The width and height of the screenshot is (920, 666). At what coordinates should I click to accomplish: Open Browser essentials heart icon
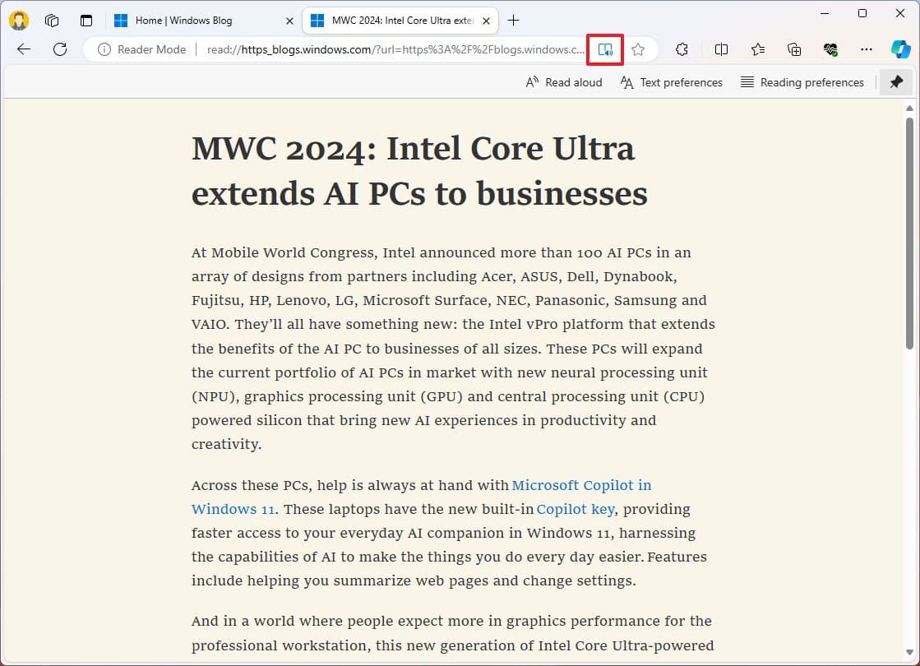pyautogui.click(x=830, y=49)
